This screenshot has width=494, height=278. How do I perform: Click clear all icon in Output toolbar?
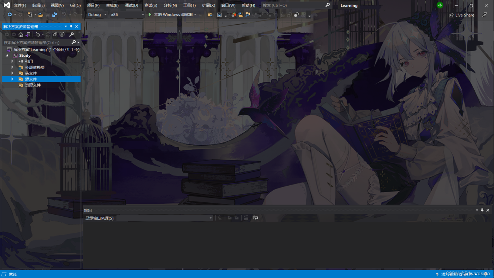click(x=246, y=218)
